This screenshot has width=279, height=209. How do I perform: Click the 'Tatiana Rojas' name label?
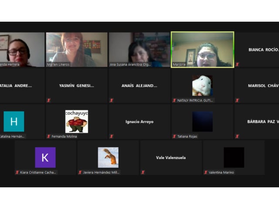click(187, 136)
